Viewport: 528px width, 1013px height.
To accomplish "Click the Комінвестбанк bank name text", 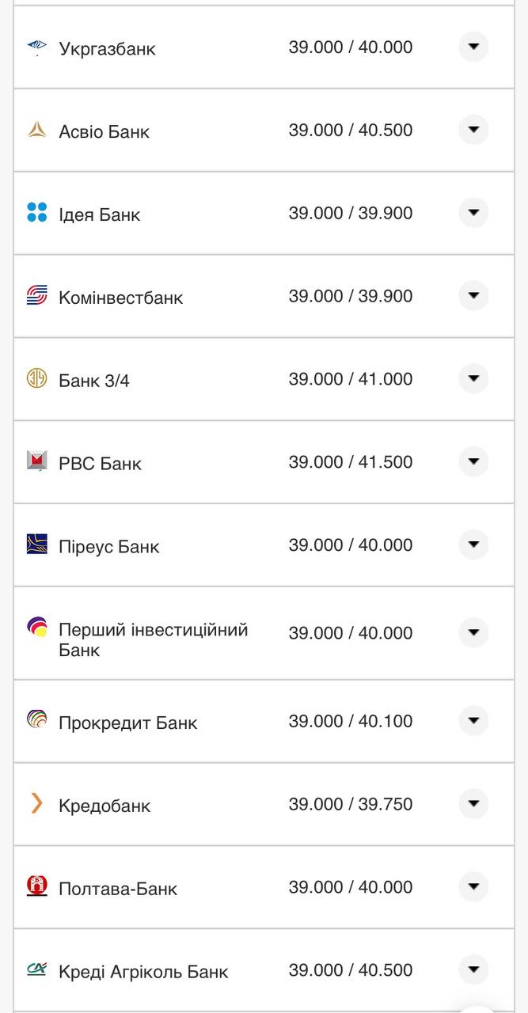I will coord(120,296).
